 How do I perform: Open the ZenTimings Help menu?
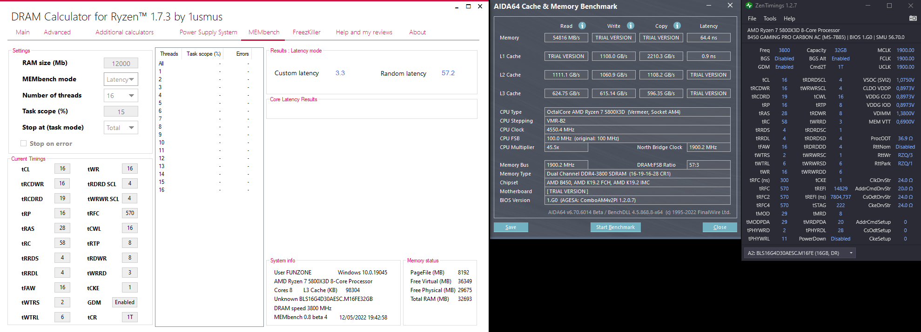(789, 19)
